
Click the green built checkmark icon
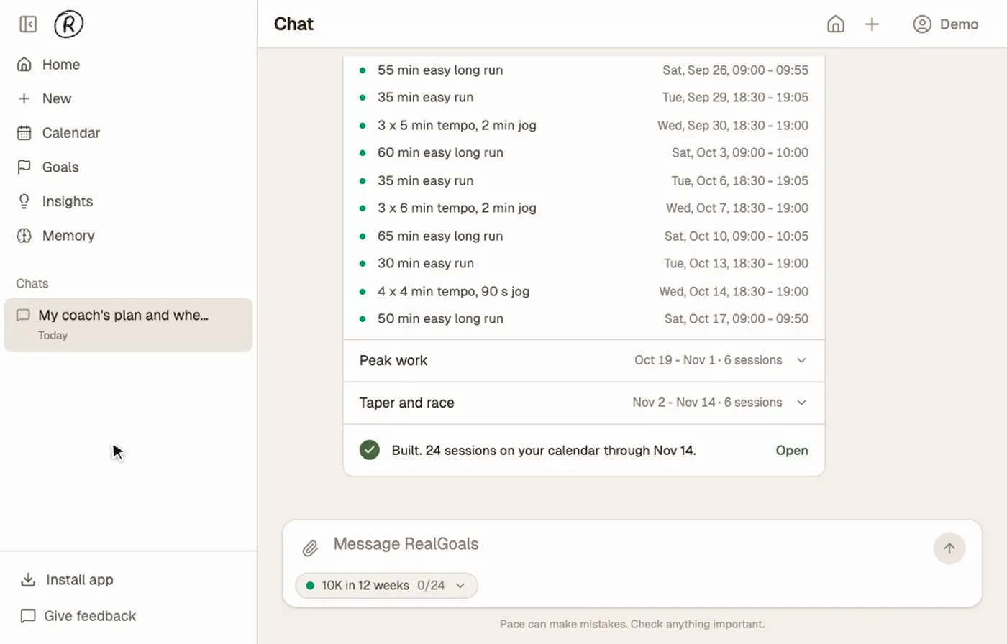370,450
